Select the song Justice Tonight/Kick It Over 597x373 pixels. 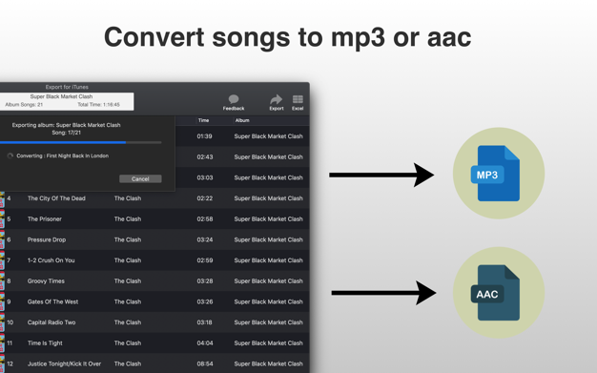click(64, 363)
